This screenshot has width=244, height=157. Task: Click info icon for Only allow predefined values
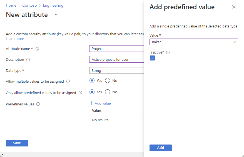[x=80, y=93]
